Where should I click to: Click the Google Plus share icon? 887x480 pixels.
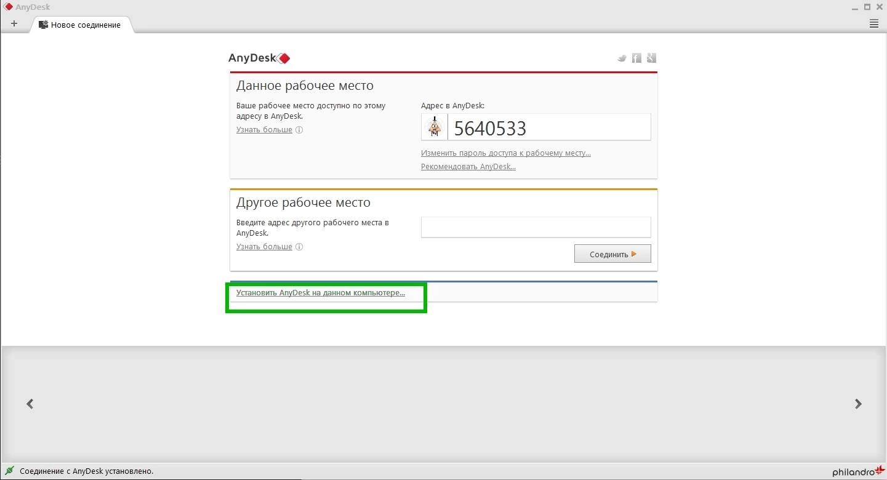pos(652,58)
